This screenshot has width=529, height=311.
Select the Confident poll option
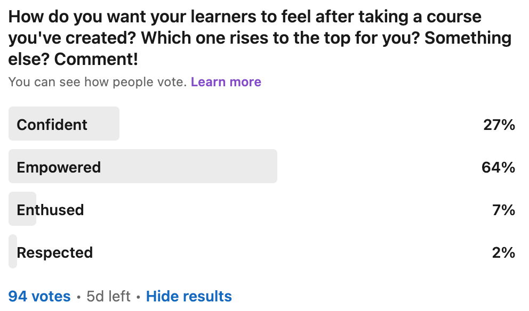(x=261, y=124)
